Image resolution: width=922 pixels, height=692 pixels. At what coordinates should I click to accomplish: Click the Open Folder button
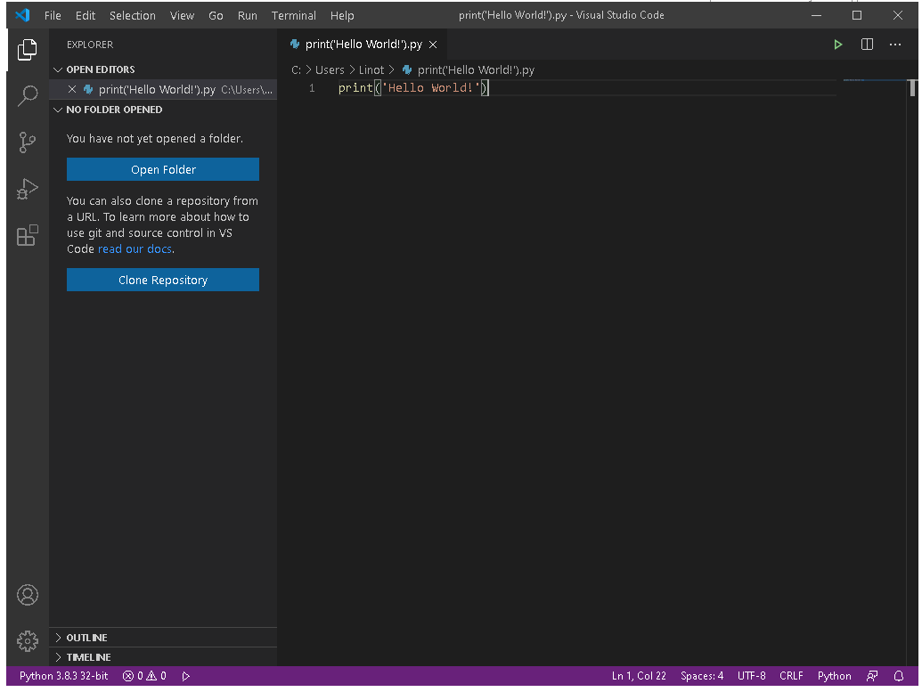[163, 169]
